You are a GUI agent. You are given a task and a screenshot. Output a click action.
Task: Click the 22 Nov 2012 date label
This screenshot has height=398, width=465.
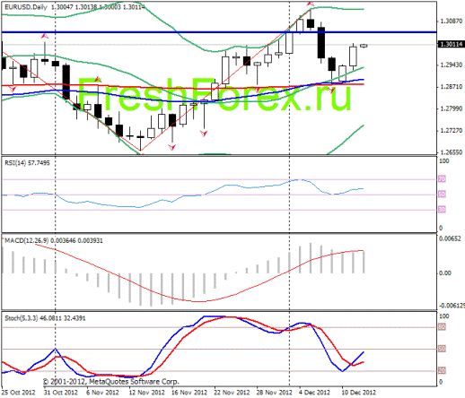click(x=232, y=393)
